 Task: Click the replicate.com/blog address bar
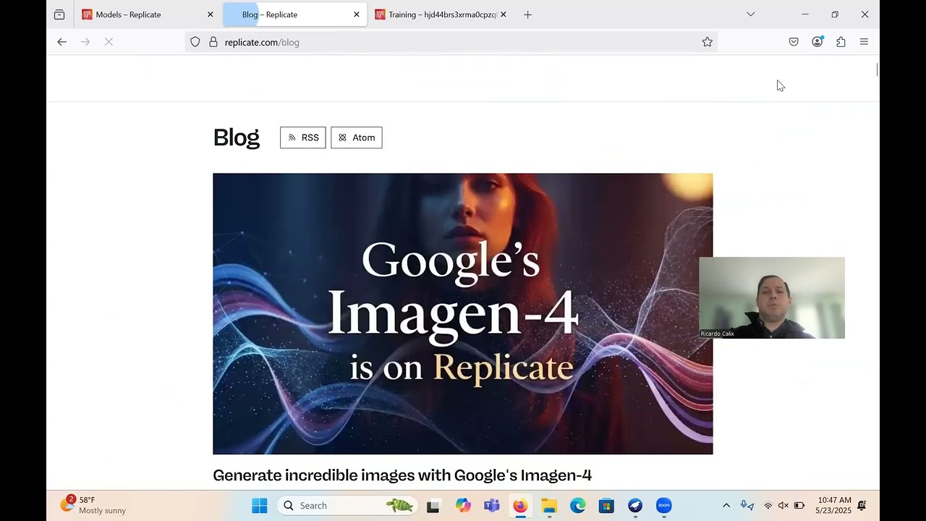point(451,42)
